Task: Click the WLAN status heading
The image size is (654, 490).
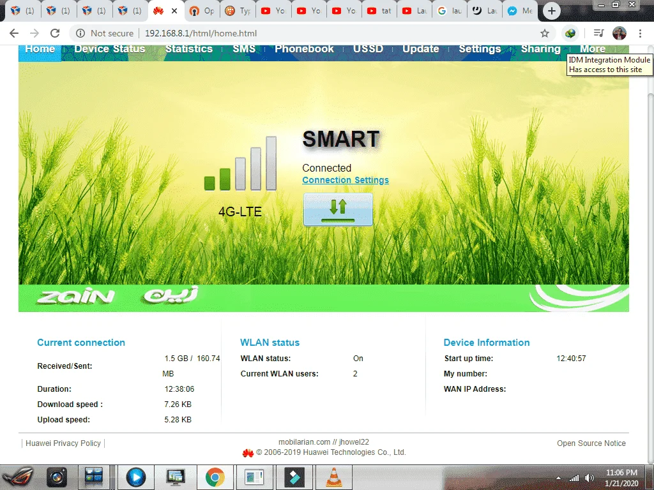Action: pos(270,343)
